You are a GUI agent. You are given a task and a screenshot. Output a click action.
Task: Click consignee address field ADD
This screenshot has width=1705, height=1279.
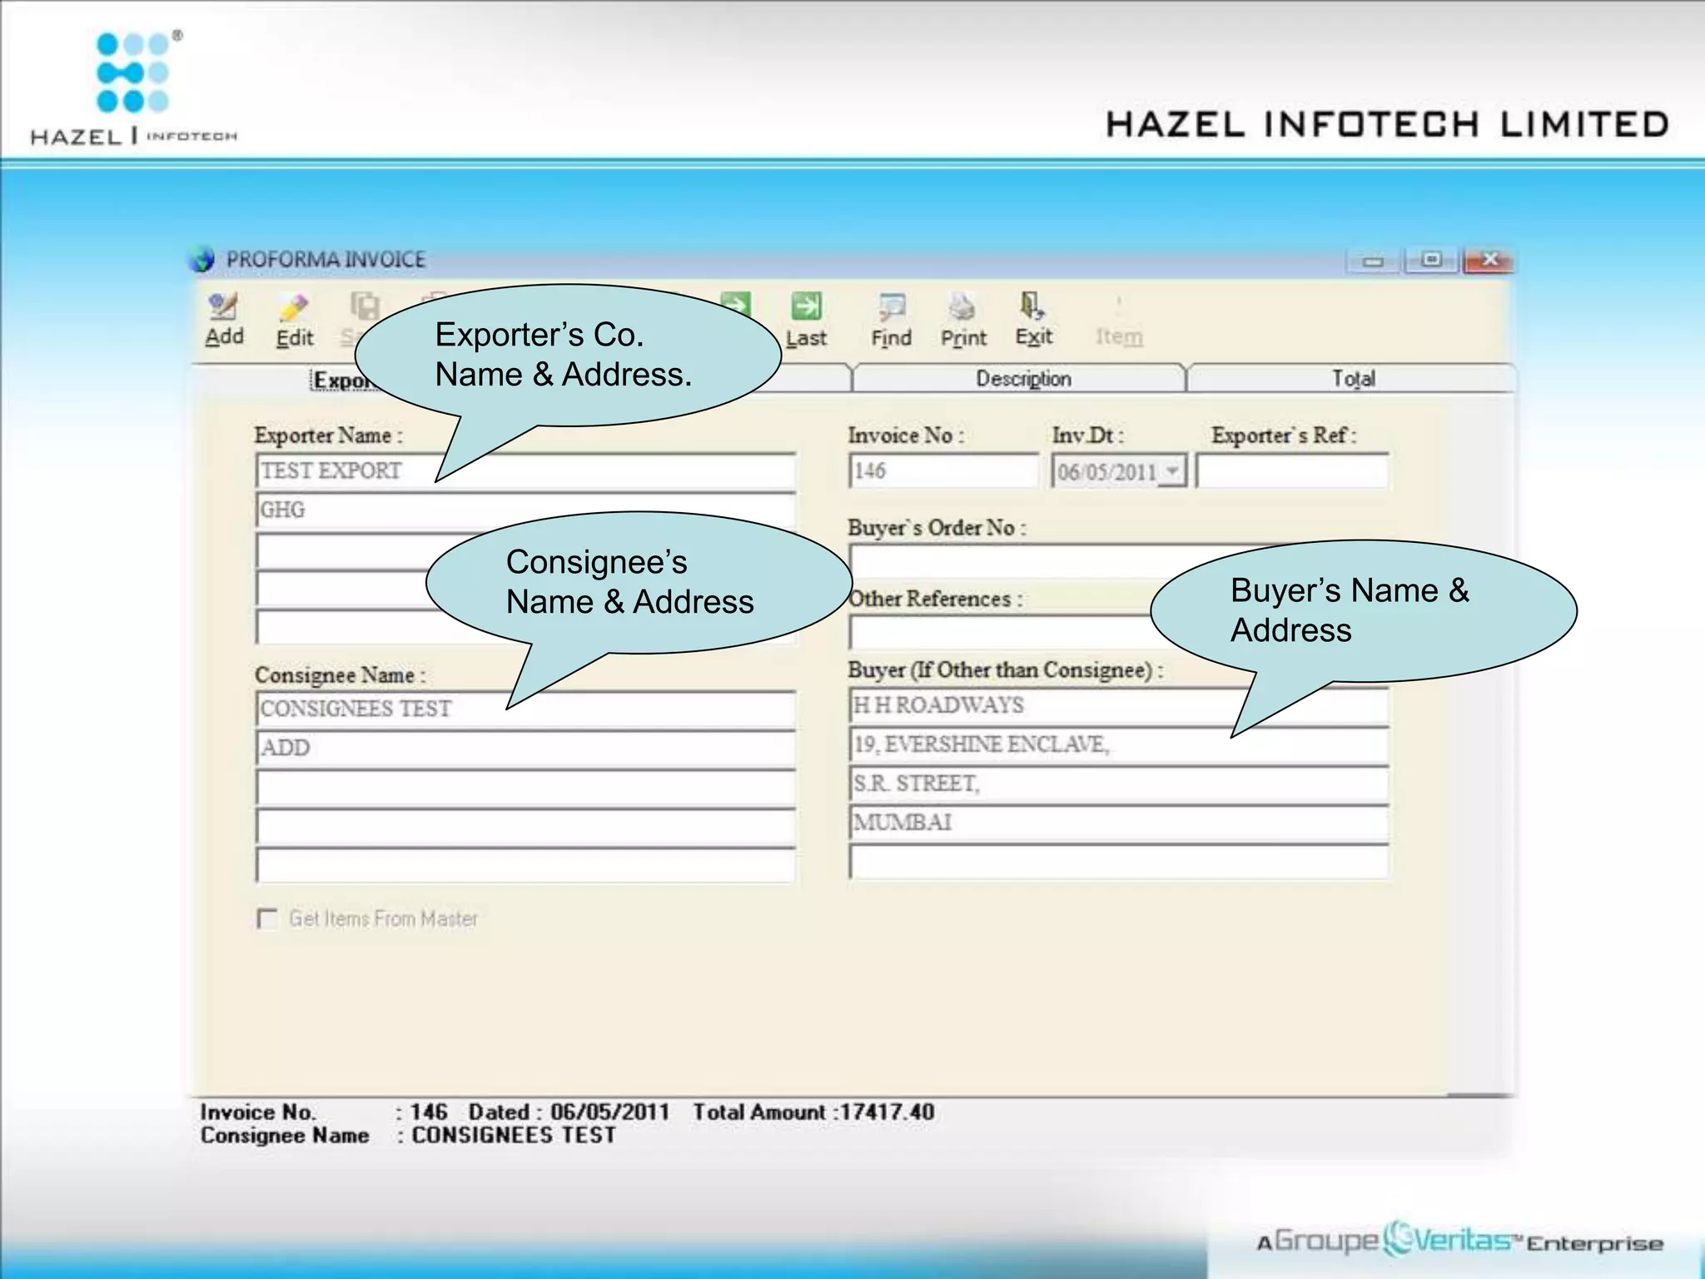525,749
